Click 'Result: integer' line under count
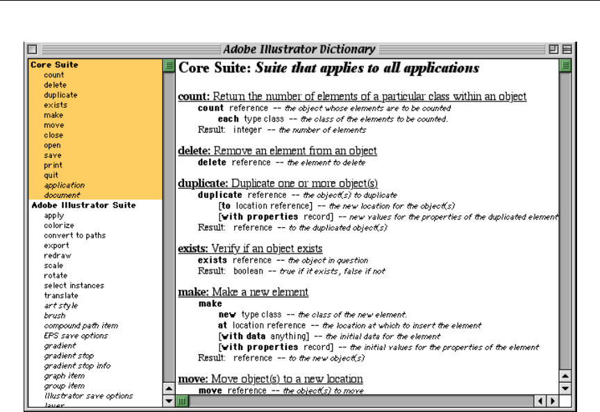 (282, 130)
